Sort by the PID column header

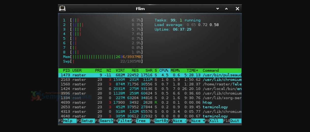(x=66, y=70)
